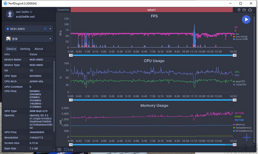Viewport: 258px width, 154px height.
Task: Select the xc@3elife.net account email
Action: click(25, 16)
